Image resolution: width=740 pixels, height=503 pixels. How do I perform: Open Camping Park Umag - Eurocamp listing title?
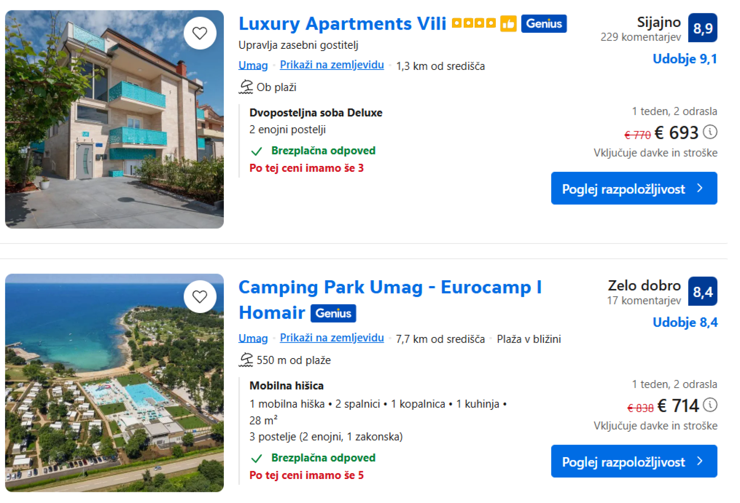pos(390,288)
